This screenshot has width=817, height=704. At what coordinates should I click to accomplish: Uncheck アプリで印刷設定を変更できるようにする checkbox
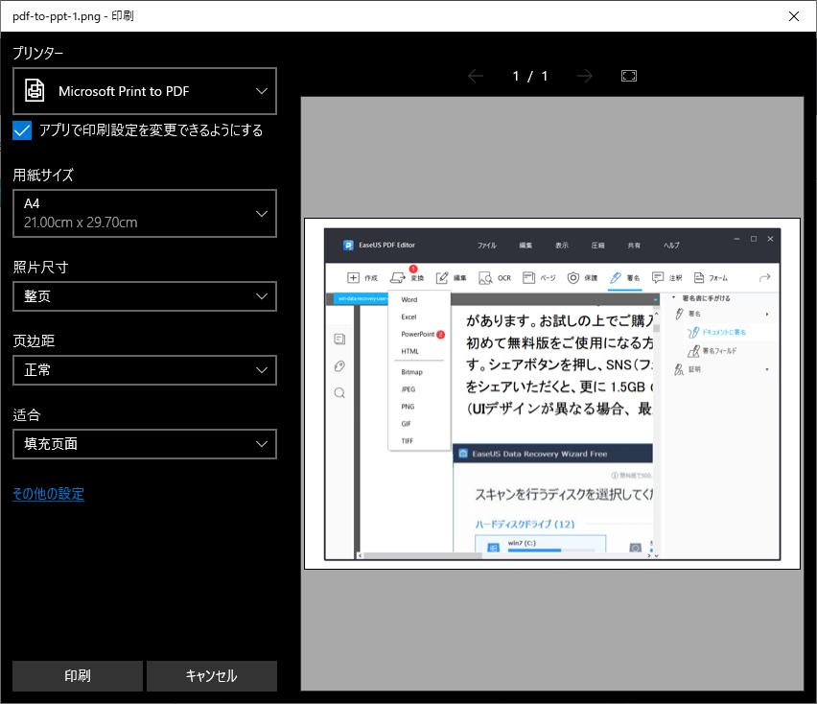tap(22, 130)
